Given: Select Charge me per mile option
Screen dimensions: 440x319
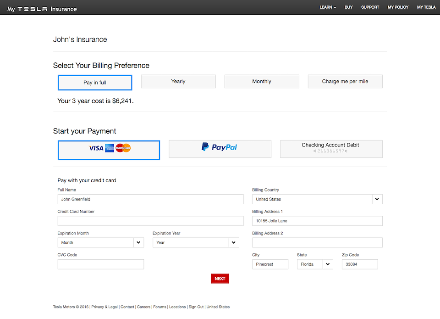Looking at the screenshot, I should (345, 82).
